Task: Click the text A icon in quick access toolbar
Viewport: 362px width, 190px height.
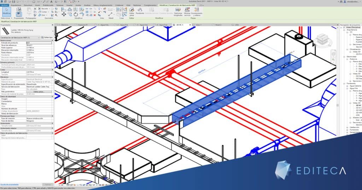Action: [51, 2]
